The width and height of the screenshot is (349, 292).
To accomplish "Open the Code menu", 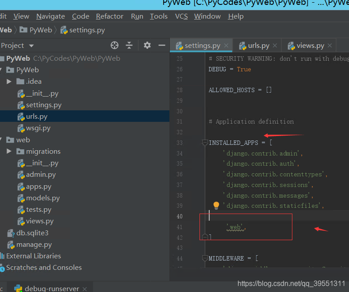I will pyautogui.click(x=81, y=16).
